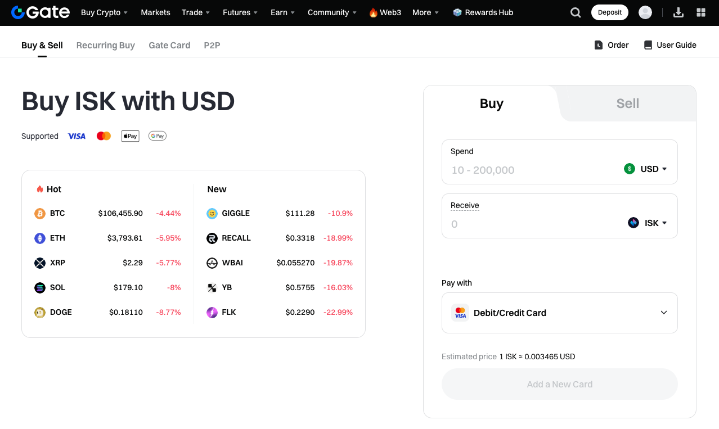Open the User Guide link
This screenshot has width=719, height=429.
click(670, 45)
